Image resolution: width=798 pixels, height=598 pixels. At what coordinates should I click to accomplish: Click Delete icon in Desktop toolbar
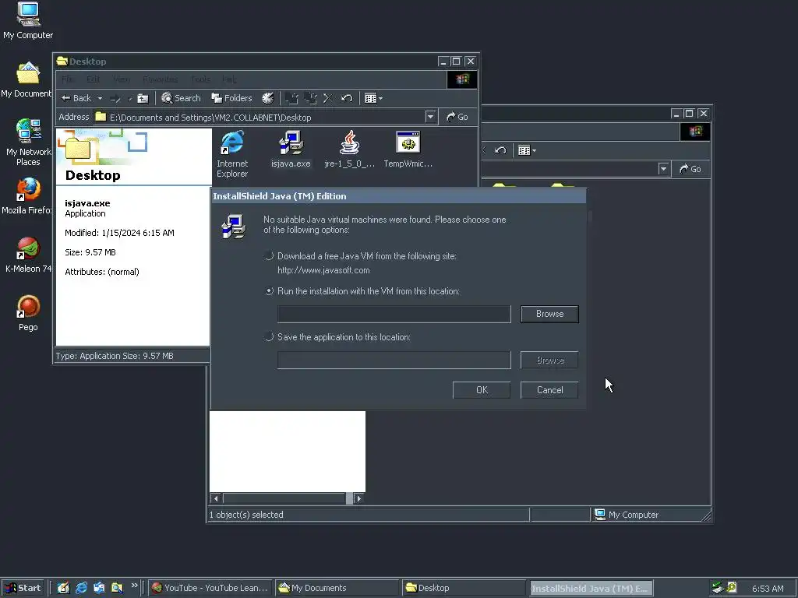pos(328,98)
